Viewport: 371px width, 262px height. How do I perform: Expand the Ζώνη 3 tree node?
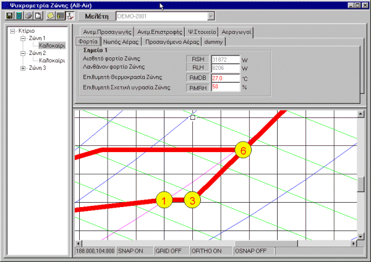23,68
